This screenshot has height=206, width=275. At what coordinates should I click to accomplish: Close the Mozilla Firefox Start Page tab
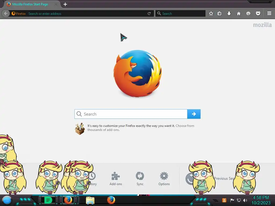55,4
